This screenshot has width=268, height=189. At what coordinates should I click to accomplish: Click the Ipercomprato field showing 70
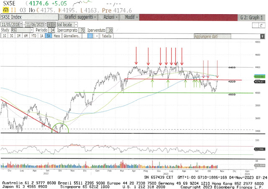82,30
